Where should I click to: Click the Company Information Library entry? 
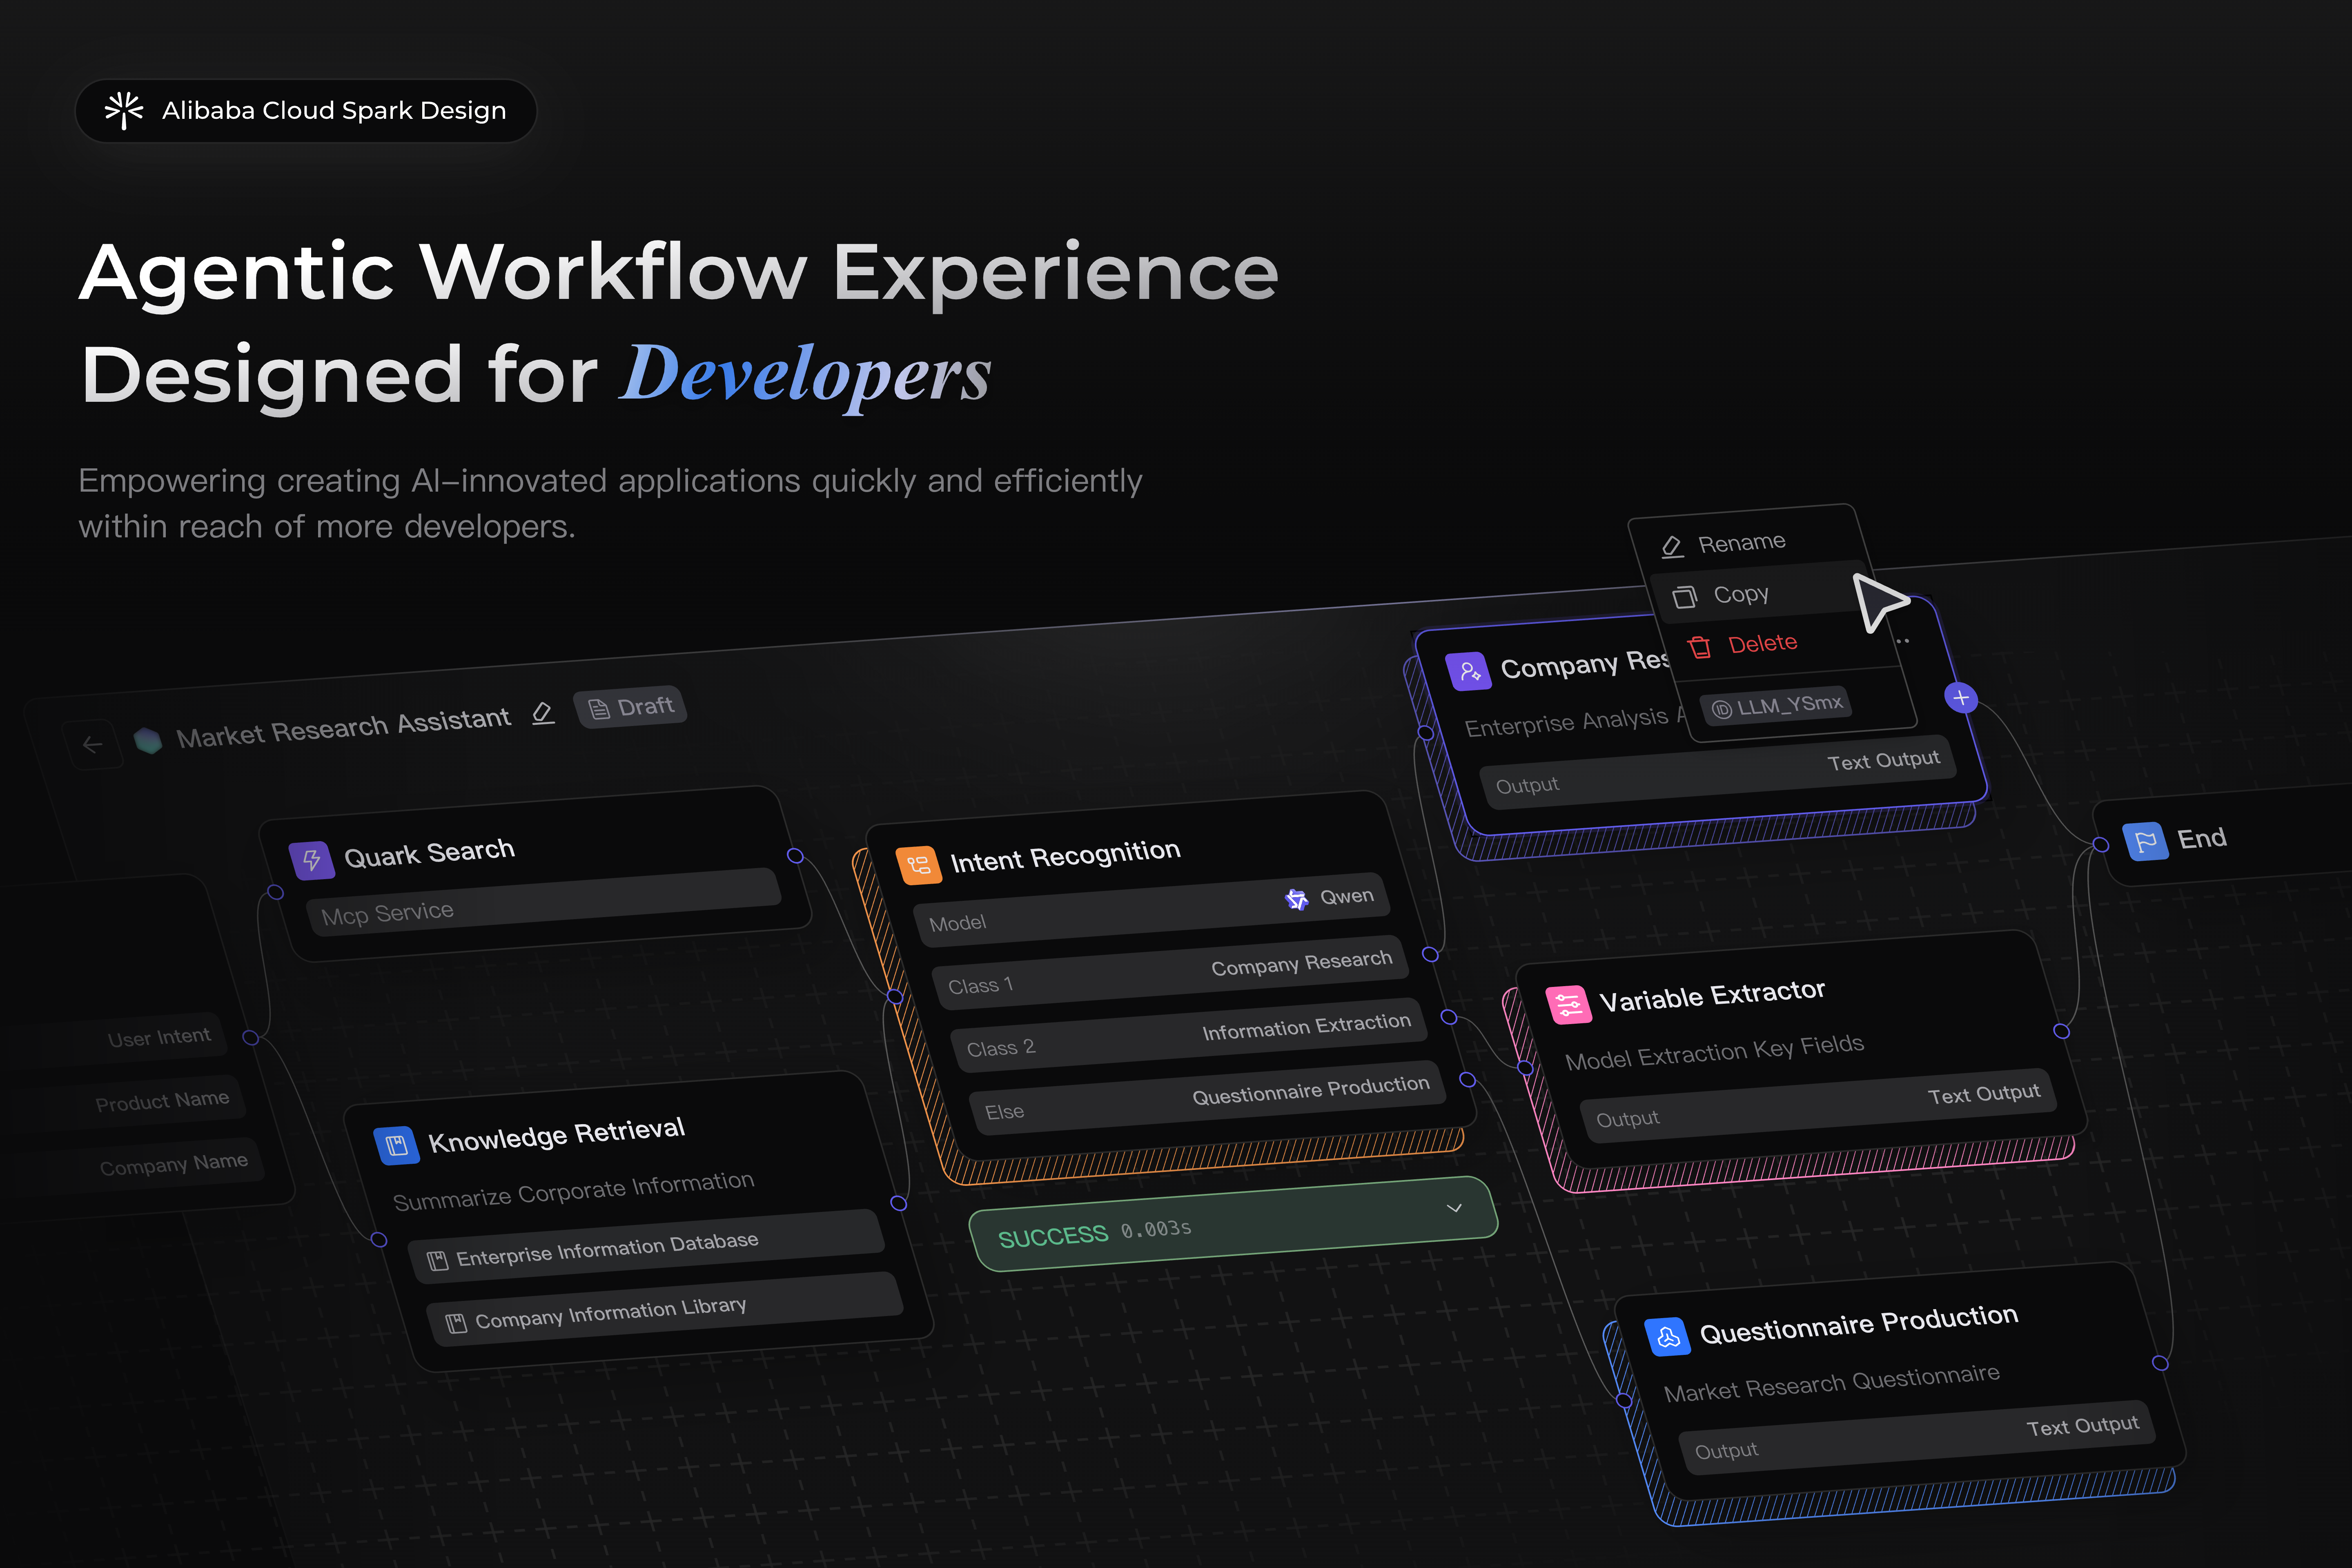[665, 1309]
